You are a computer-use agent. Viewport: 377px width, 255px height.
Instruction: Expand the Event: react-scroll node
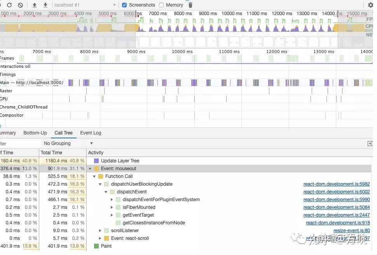[x=100, y=238]
